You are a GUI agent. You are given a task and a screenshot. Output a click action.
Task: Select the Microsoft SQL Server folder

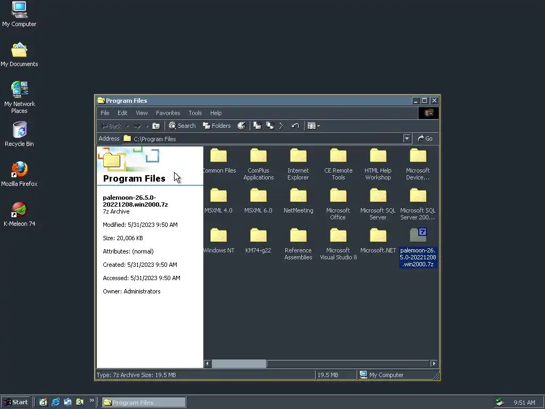pos(378,204)
